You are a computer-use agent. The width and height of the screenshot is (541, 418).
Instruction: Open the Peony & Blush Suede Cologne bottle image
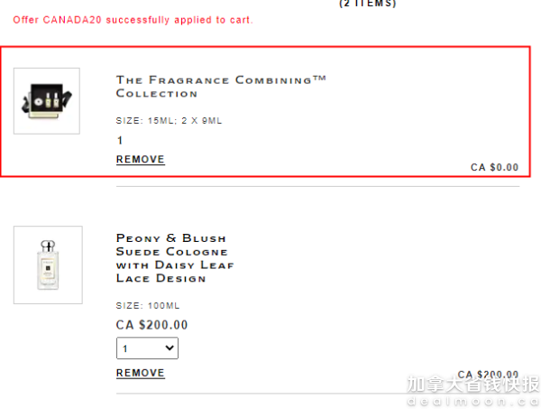pyautogui.click(x=48, y=265)
